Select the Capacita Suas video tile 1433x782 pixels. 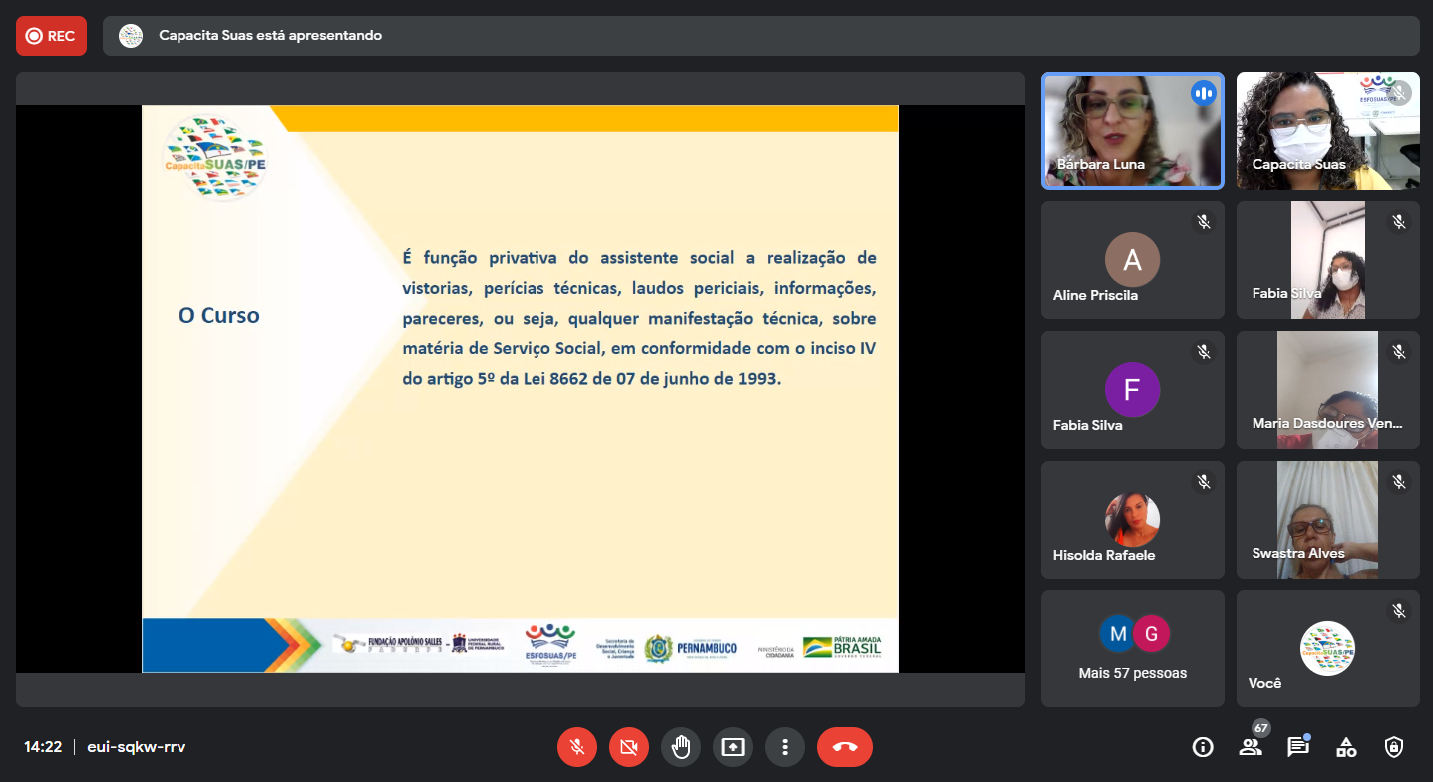click(1327, 131)
